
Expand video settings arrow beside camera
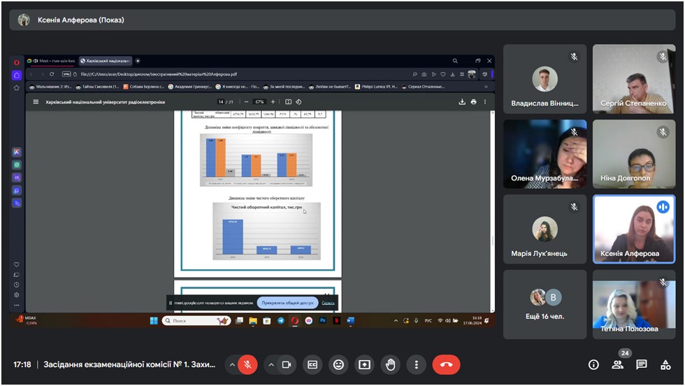(271, 364)
